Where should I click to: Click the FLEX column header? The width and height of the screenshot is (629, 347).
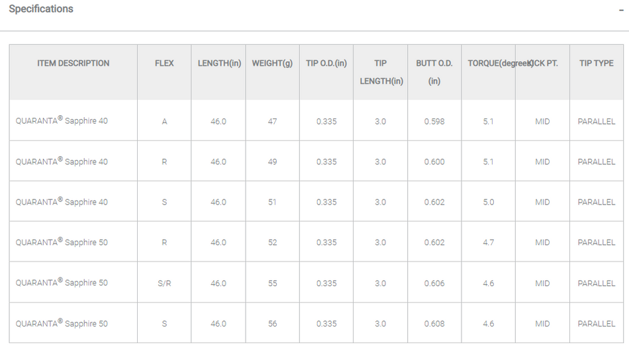click(164, 64)
